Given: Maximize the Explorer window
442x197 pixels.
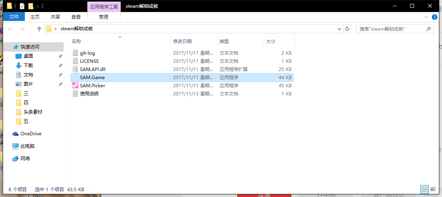Looking at the screenshot, I should coord(412,6).
